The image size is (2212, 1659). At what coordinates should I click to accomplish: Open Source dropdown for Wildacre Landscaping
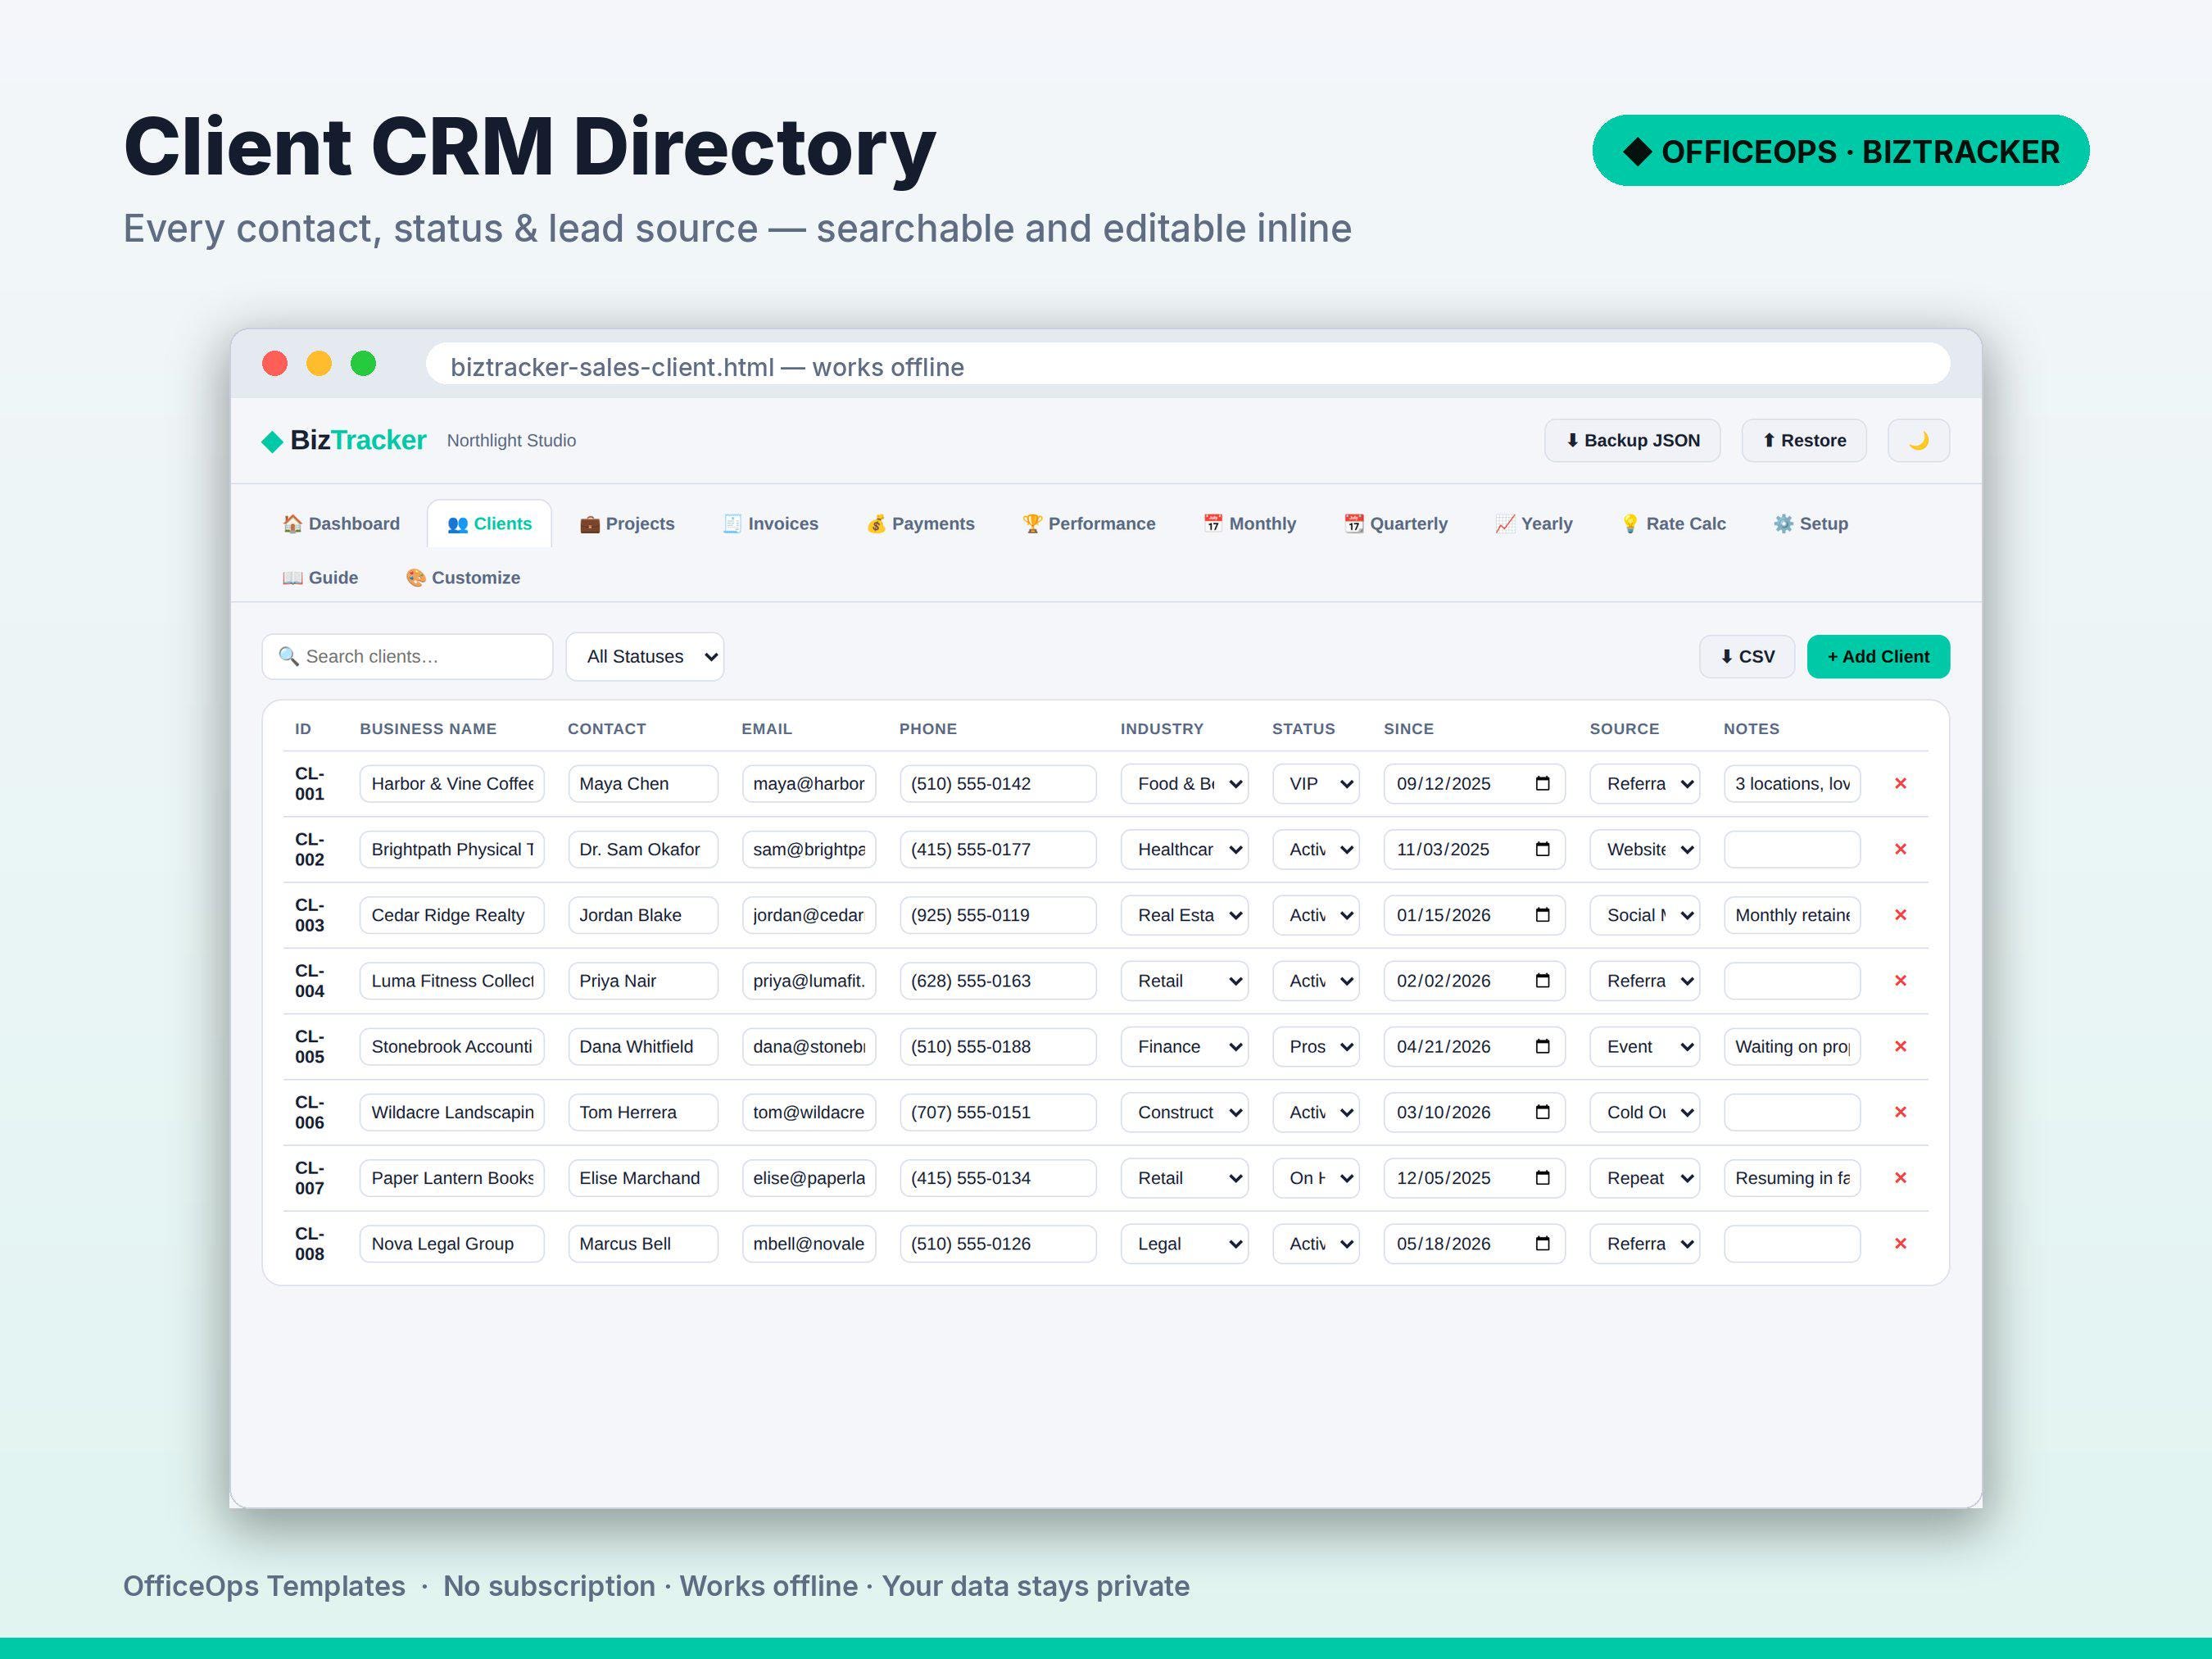tap(1644, 1112)
